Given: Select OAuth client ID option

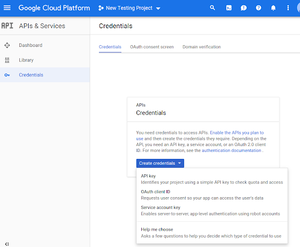Looking at the screenshot, I should [212, 195].
